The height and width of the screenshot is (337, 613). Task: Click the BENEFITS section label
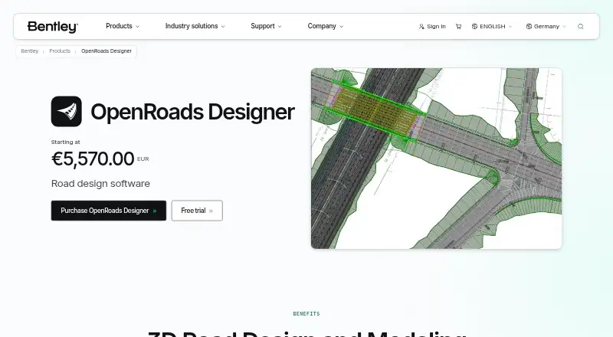point(306,313)
